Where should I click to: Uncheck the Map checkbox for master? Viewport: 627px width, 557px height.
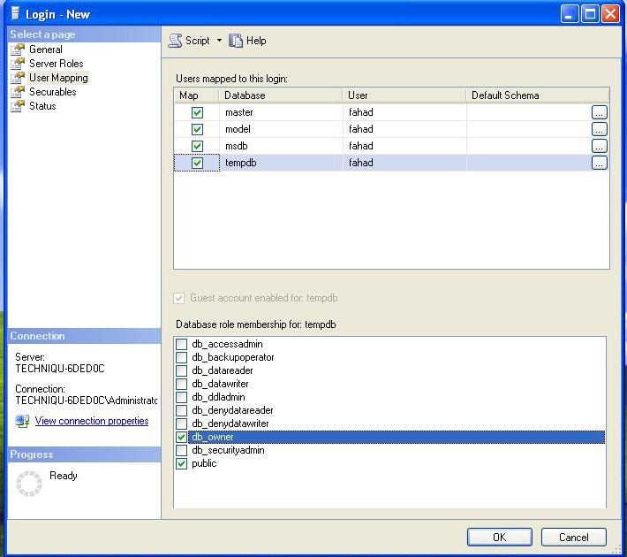pos(197,113)
